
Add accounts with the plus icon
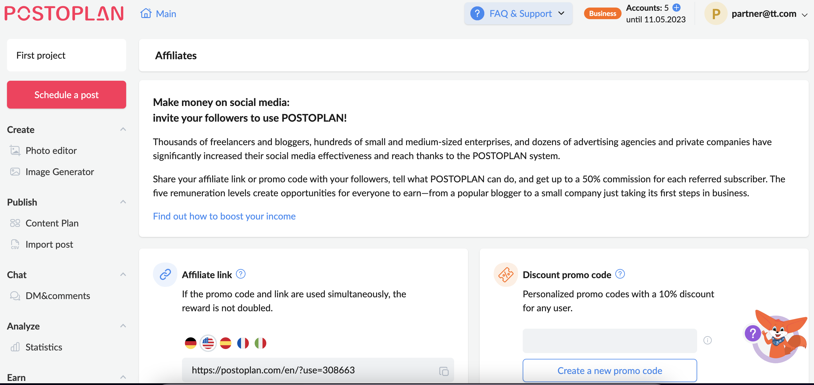tap(676, 7)
